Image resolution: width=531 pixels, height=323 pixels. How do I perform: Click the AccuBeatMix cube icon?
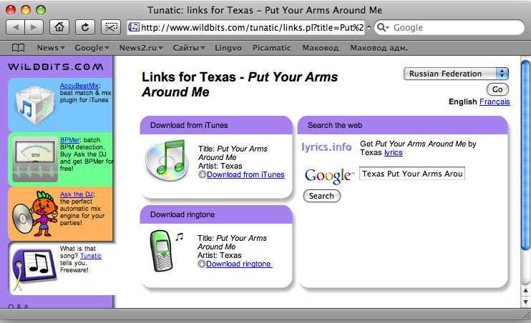coord(34,104)
